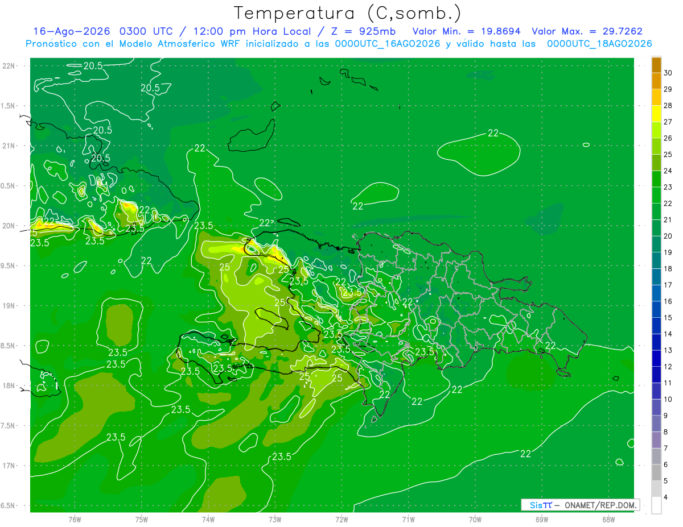Click the '72W' longitude axis label
683x527 pixels.
point(341,520)
